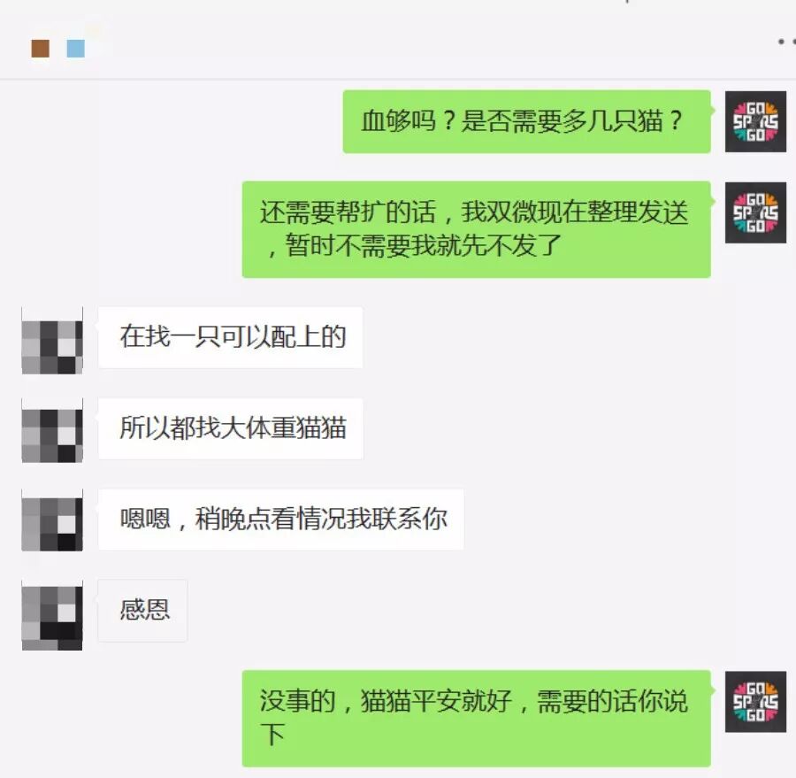Click the white bubble '在找一只可以配上的'

click(x=231, y=337)
